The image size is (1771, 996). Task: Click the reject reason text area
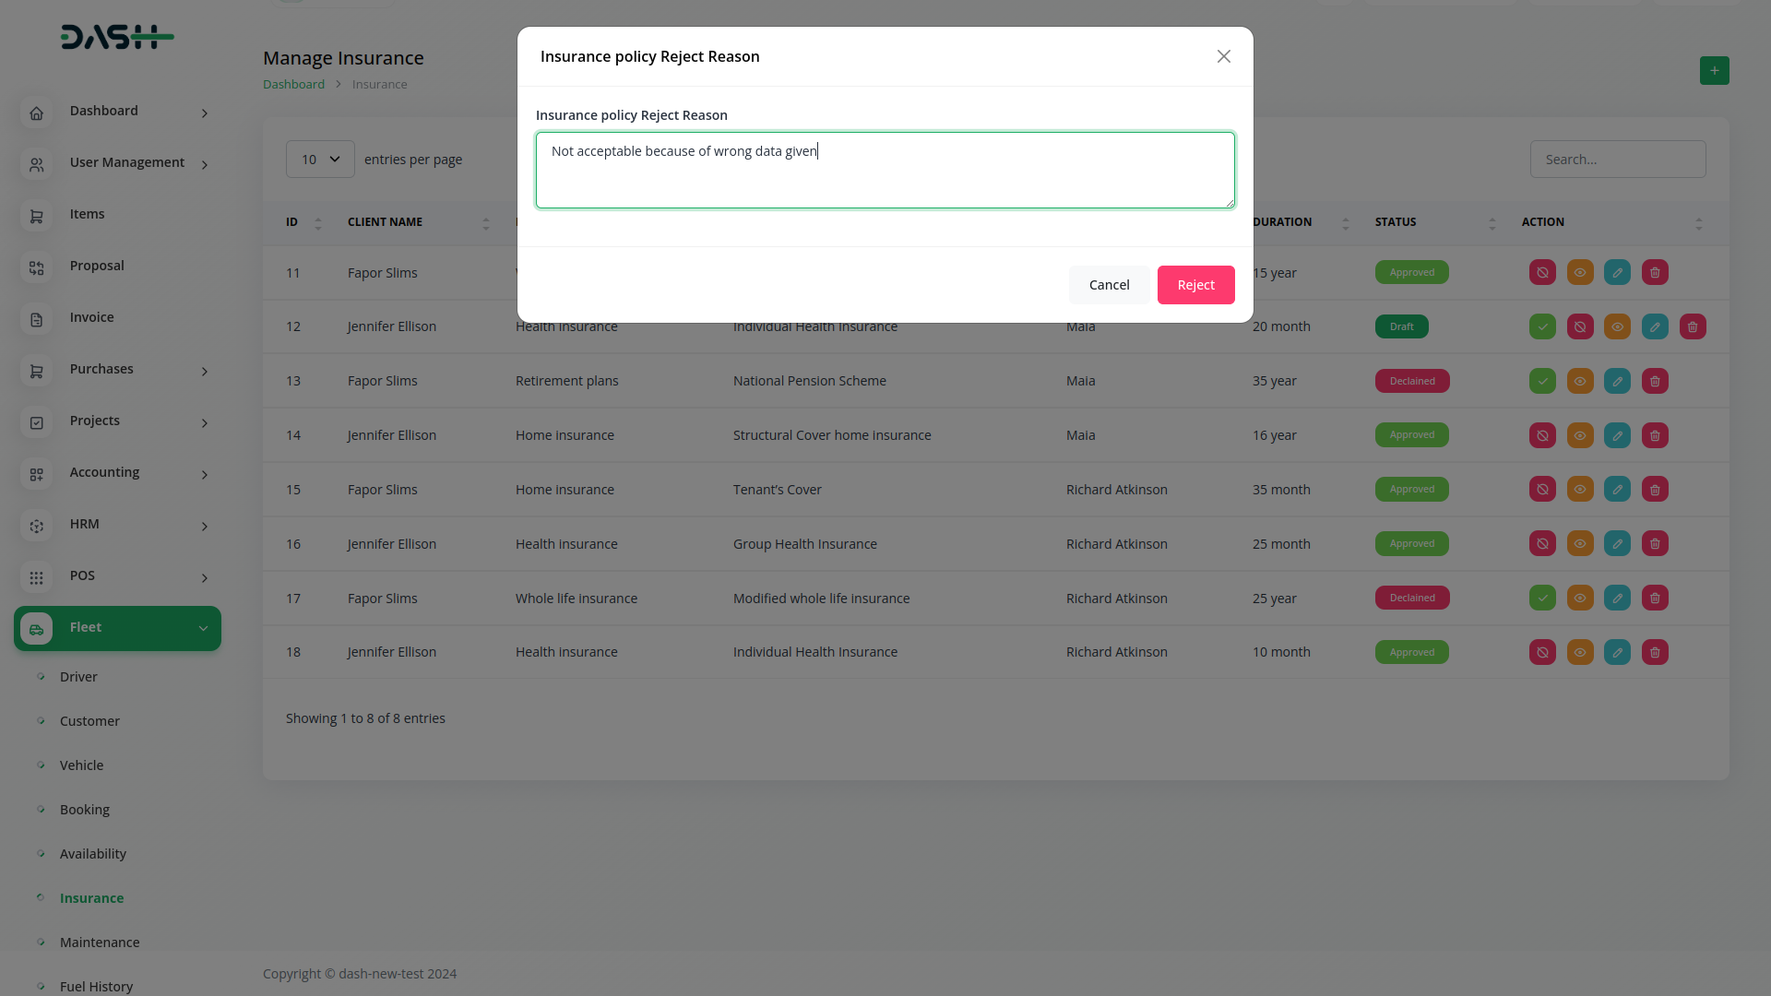coord(885,171)
